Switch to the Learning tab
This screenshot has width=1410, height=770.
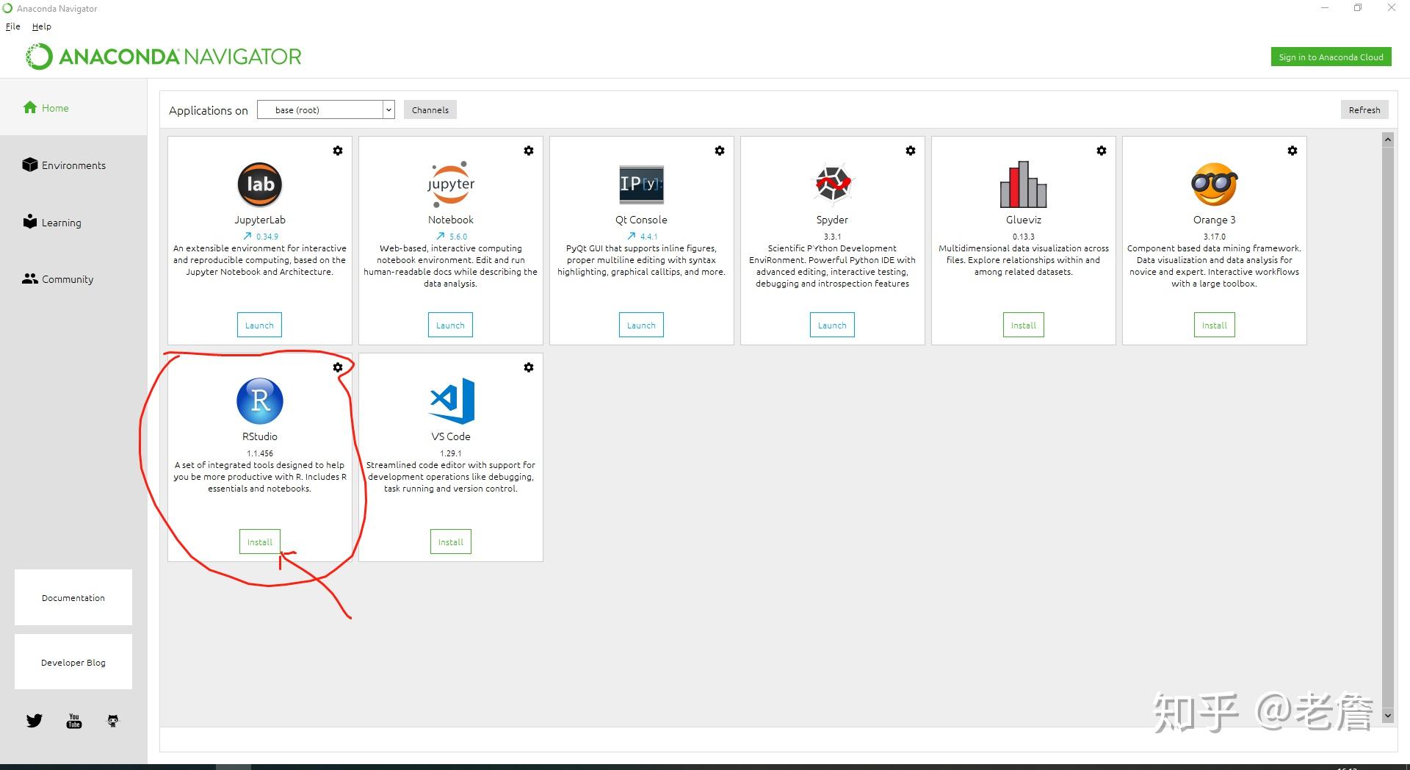[73, 223]
